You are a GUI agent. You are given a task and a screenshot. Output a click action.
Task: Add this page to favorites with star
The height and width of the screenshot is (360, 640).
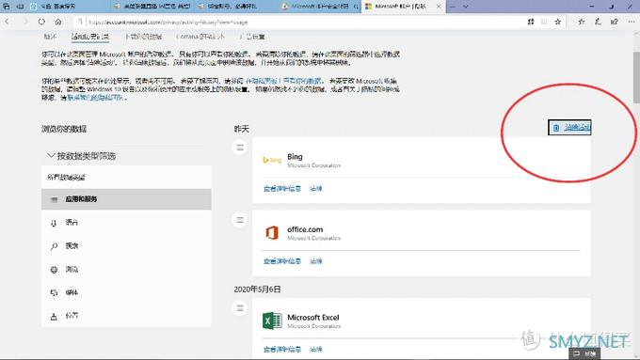557,22
